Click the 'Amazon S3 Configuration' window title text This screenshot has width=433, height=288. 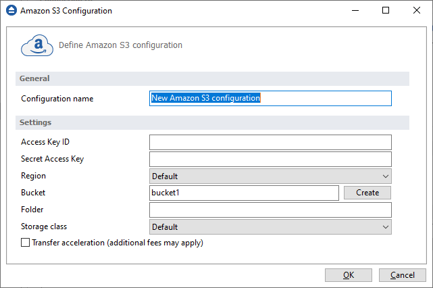(x=66, y=11)
